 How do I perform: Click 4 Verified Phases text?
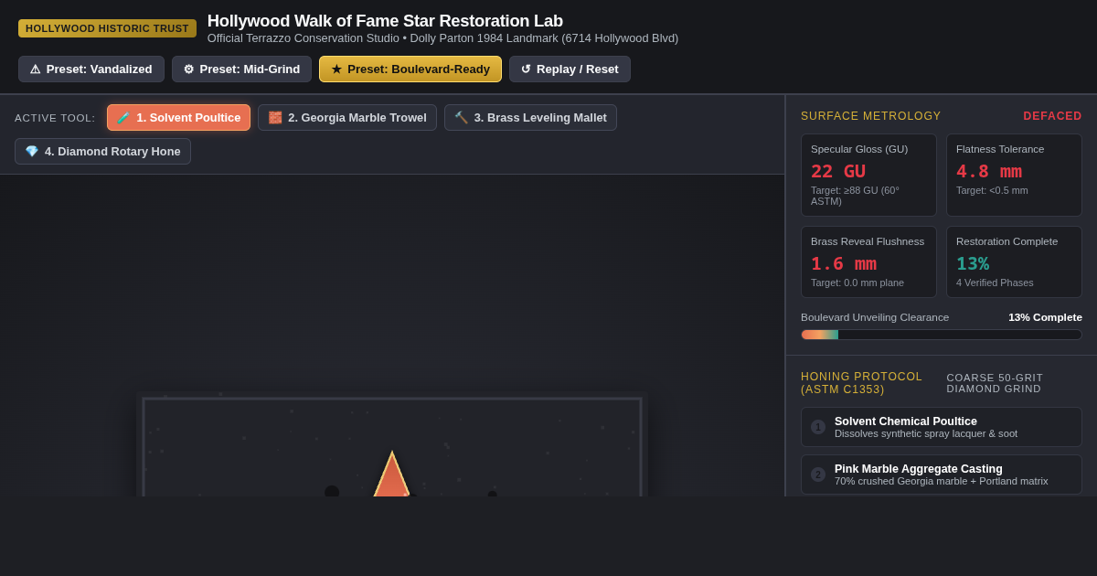[995, 283]
